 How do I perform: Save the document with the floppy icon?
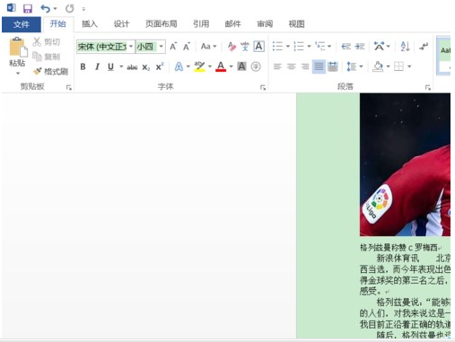click(x=28, y=8)
